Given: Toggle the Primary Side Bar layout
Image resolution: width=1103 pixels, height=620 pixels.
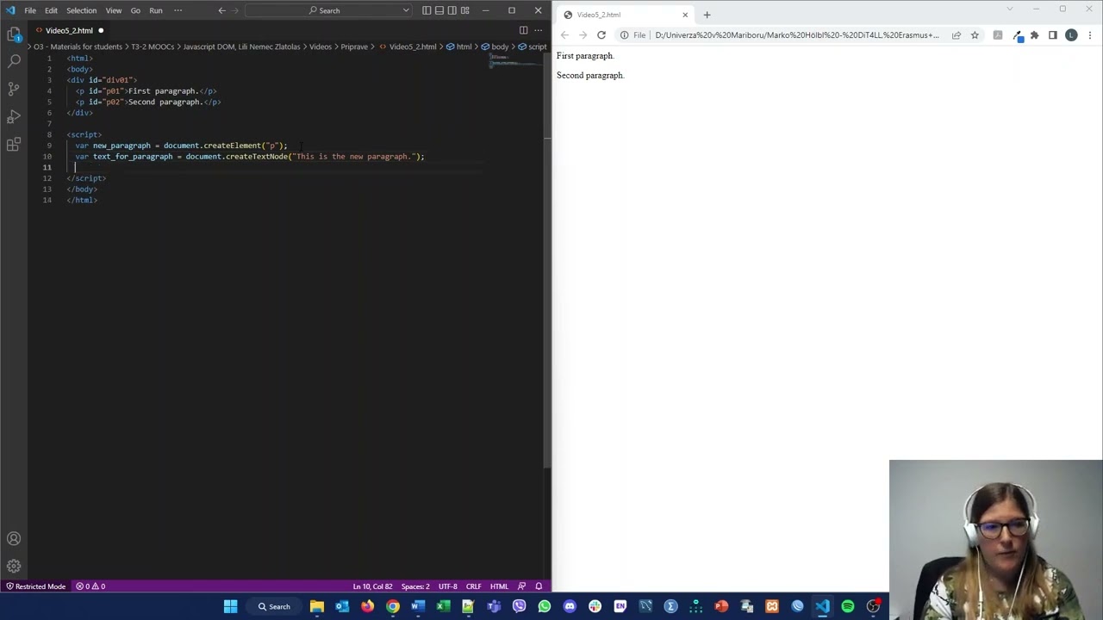Looking at the screenshot, I should pyautogui.click(x=427, y=10).
